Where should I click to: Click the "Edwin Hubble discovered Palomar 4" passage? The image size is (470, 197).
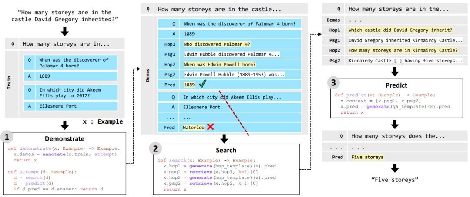point(231,54)
